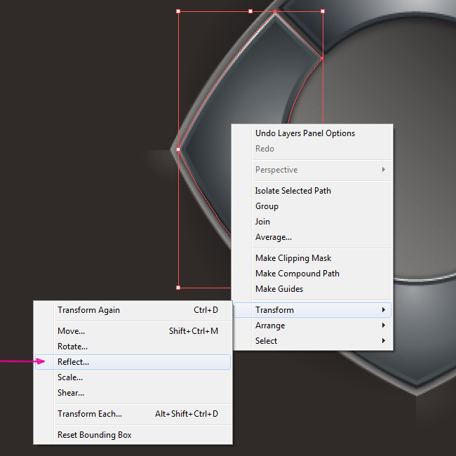Choose Reflect from the Transform submenu
456x456 pixels.
click(74, 362)
